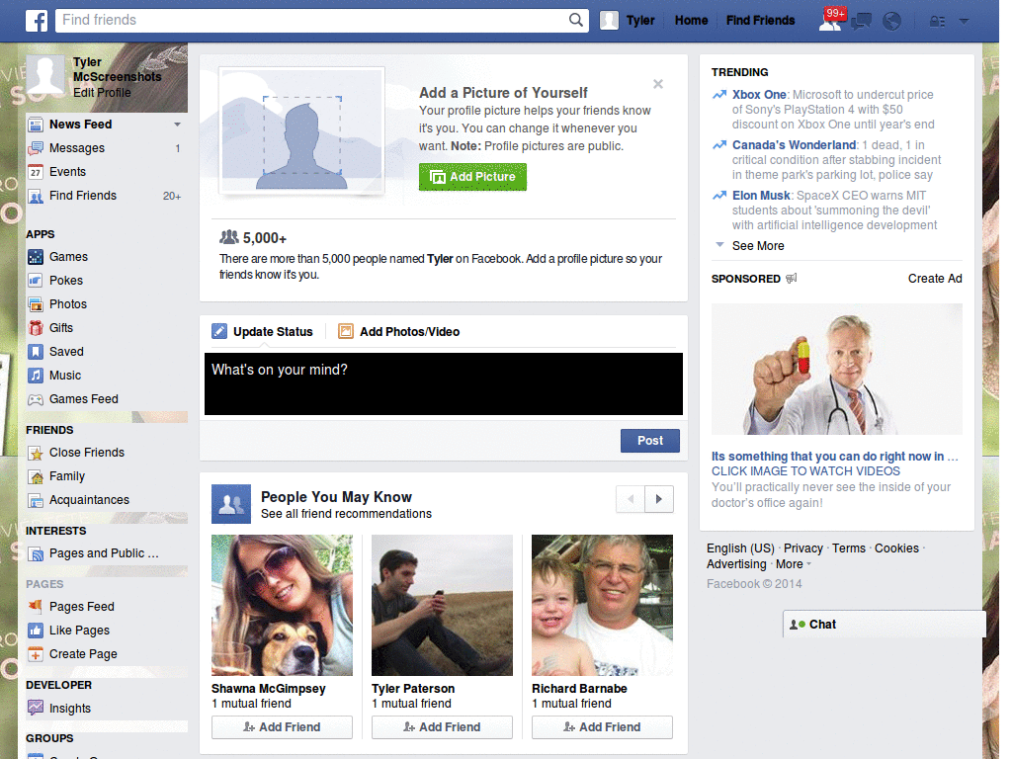The width and height of the screenshot is (1012, 759).
Task: Show previous friend suggestions arrow
Action: [x=631, y=499]
